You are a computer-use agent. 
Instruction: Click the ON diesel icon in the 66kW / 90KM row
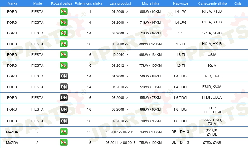[x=63, y=109]
